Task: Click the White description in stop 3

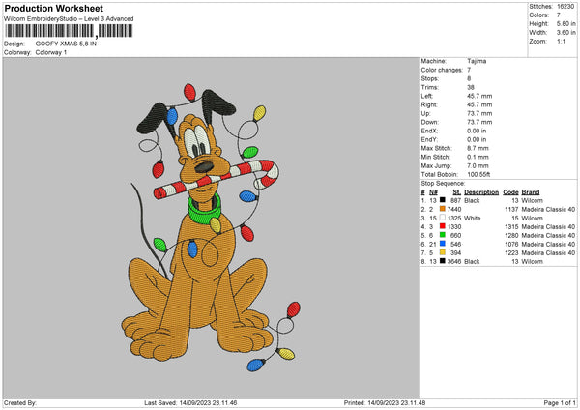Action: [473, 218]
